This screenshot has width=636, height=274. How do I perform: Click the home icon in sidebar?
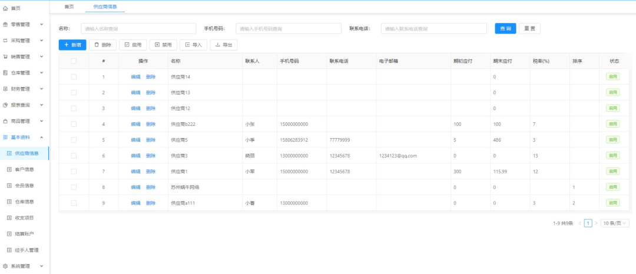coord(5,9)
